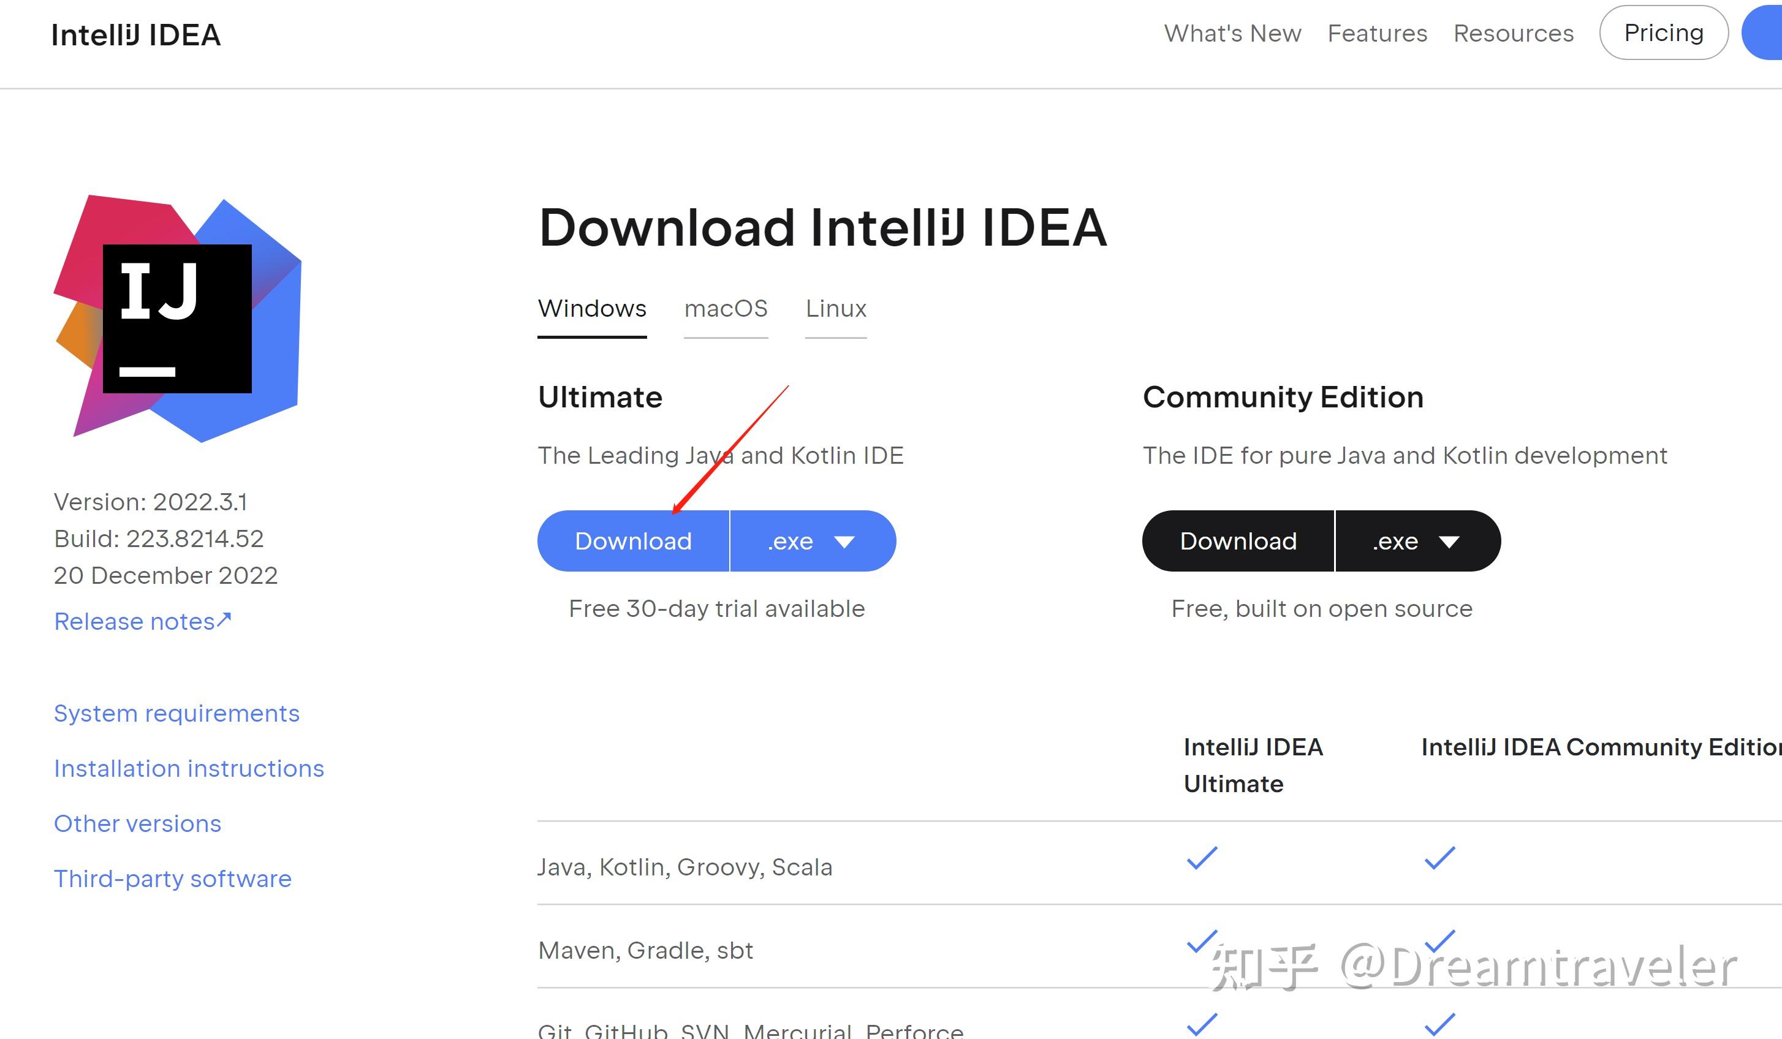Download IntelliJ IDEA Ultimate
The width and height of the screenshot is (1782, 1039).
633,541
